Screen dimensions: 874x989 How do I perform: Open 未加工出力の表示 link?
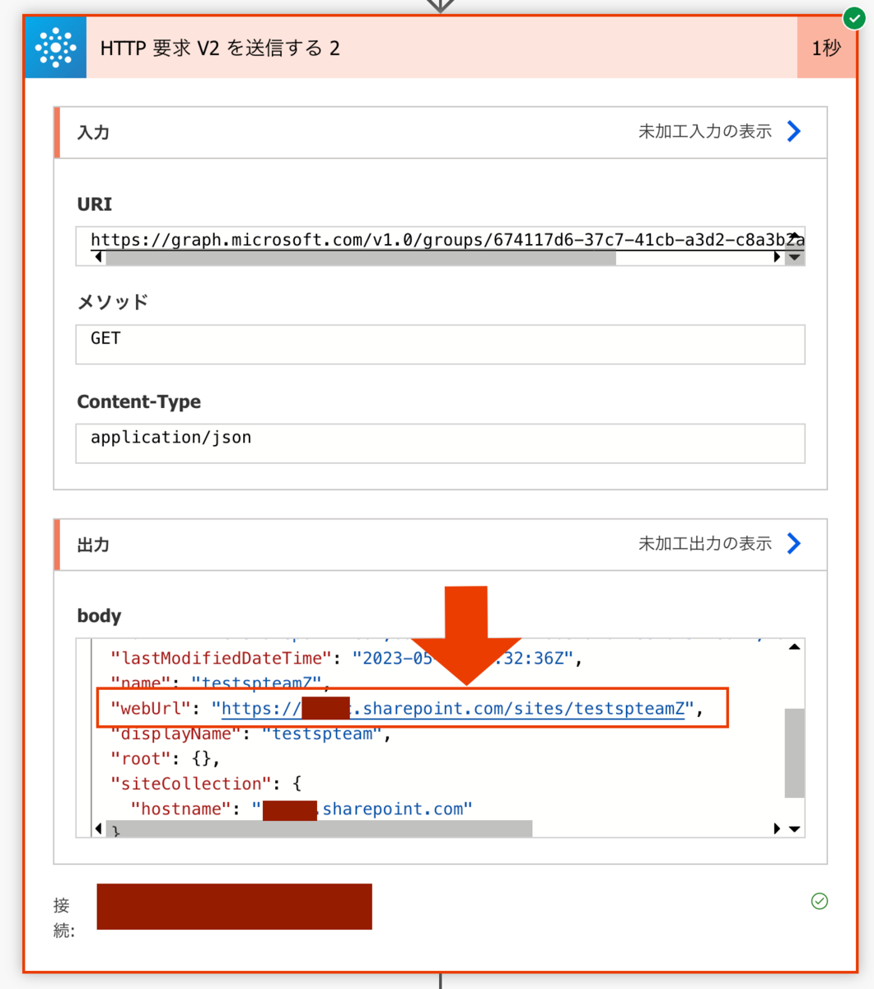tap(705, 543)
